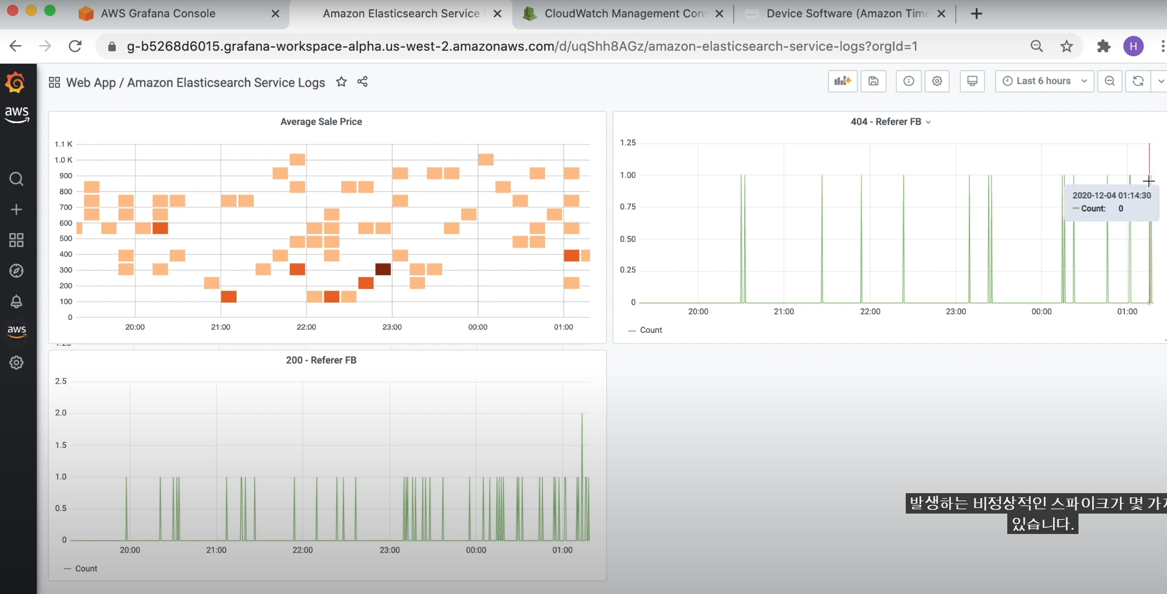The height and width of the screenshot is (594, 1167).
Task: Open the Last 6 hours time picker
Action: (x=1044, y=81)
